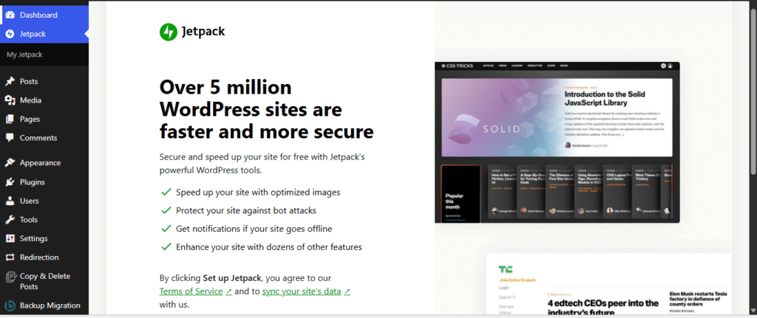Click the Copy & Delete Posts icon
Image resolution: width=757 pixels, height=318 pixels.
[10, 277]
